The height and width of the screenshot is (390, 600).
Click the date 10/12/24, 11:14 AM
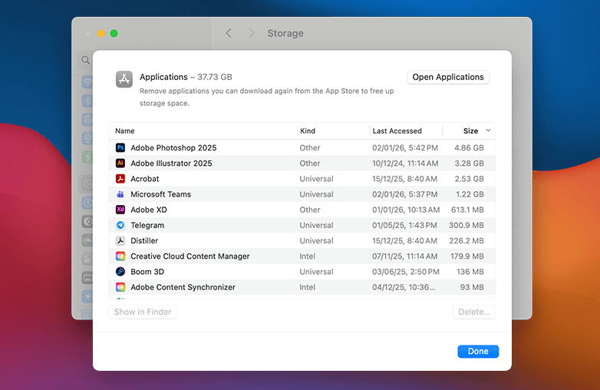[405, 164]
